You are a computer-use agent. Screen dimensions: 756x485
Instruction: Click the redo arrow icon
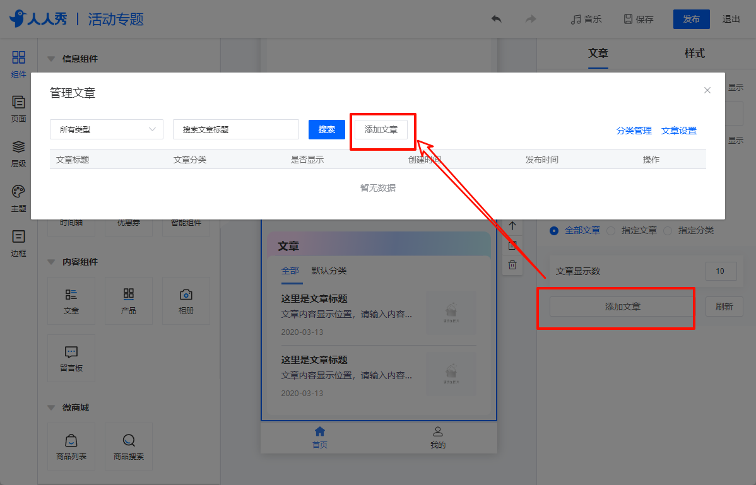coord(530,19)
